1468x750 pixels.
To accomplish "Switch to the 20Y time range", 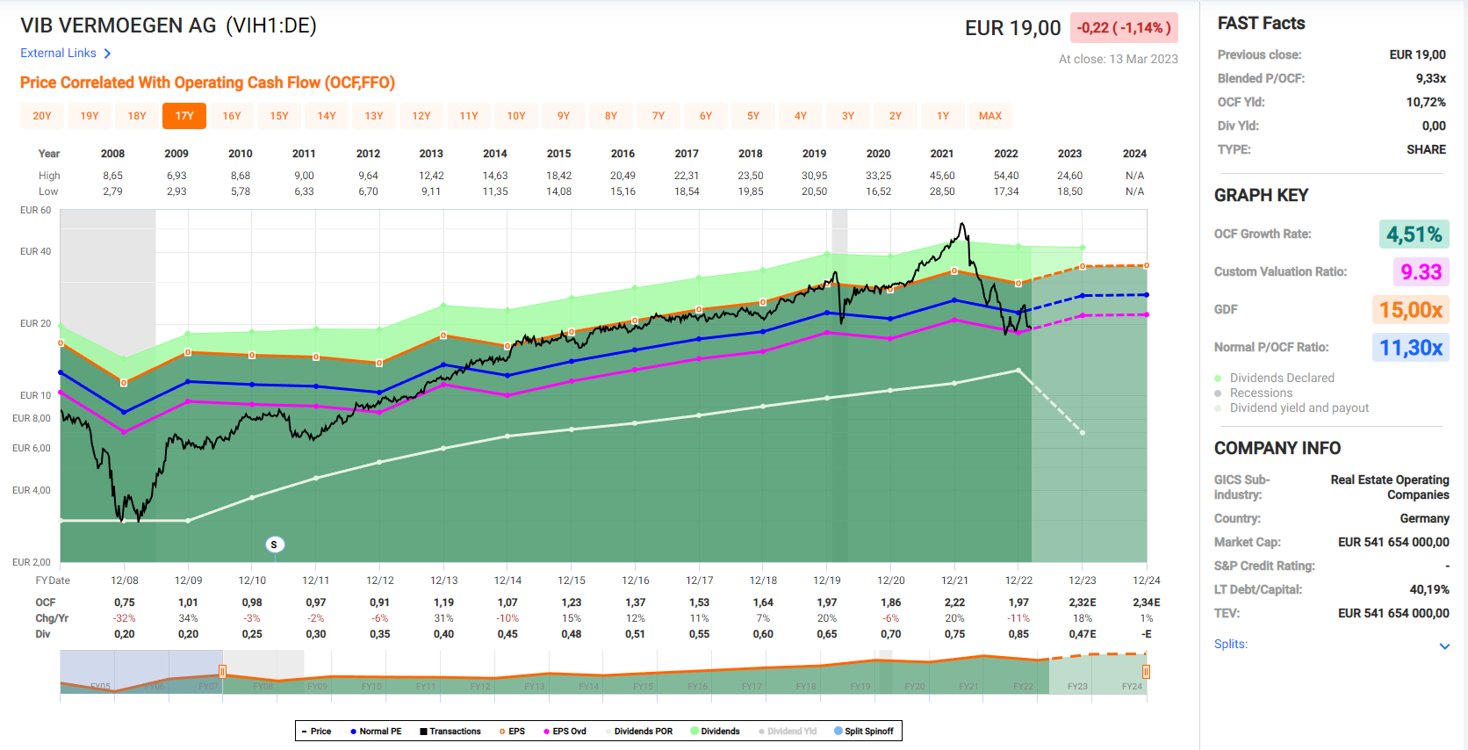I will pyautogui.click(x=42, y=116).
